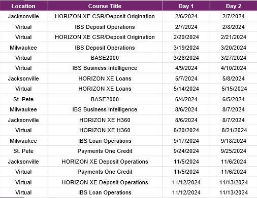Image resolution: width=257 pixels, height=198 pixels.
Task: Select the 2/6/2024 date cell
Action: [x=186, y=16]
